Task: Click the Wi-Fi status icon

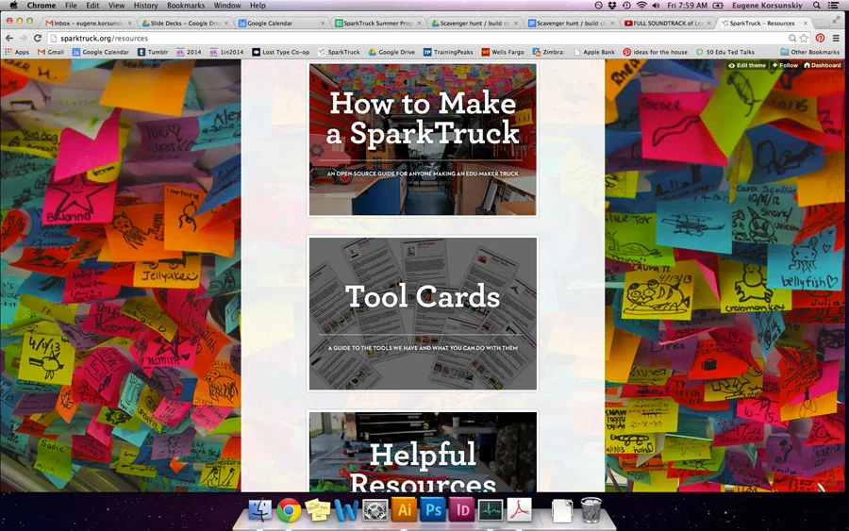Action: (x=641, y=6)
